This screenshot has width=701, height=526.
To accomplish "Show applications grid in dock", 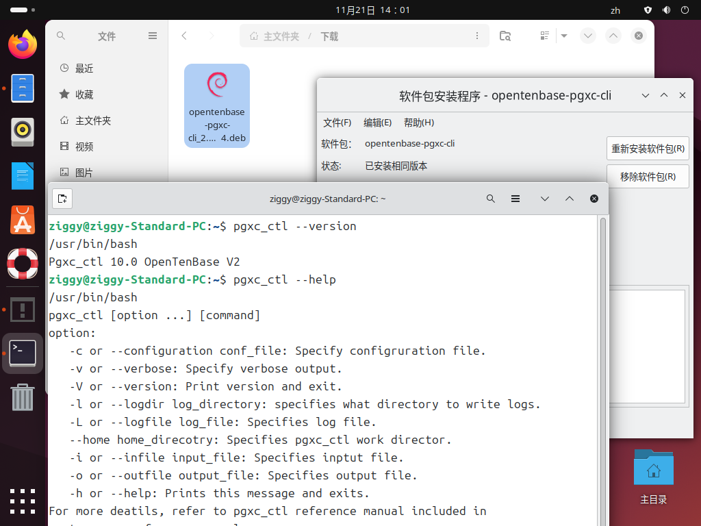I will click(x=23, y=501).
